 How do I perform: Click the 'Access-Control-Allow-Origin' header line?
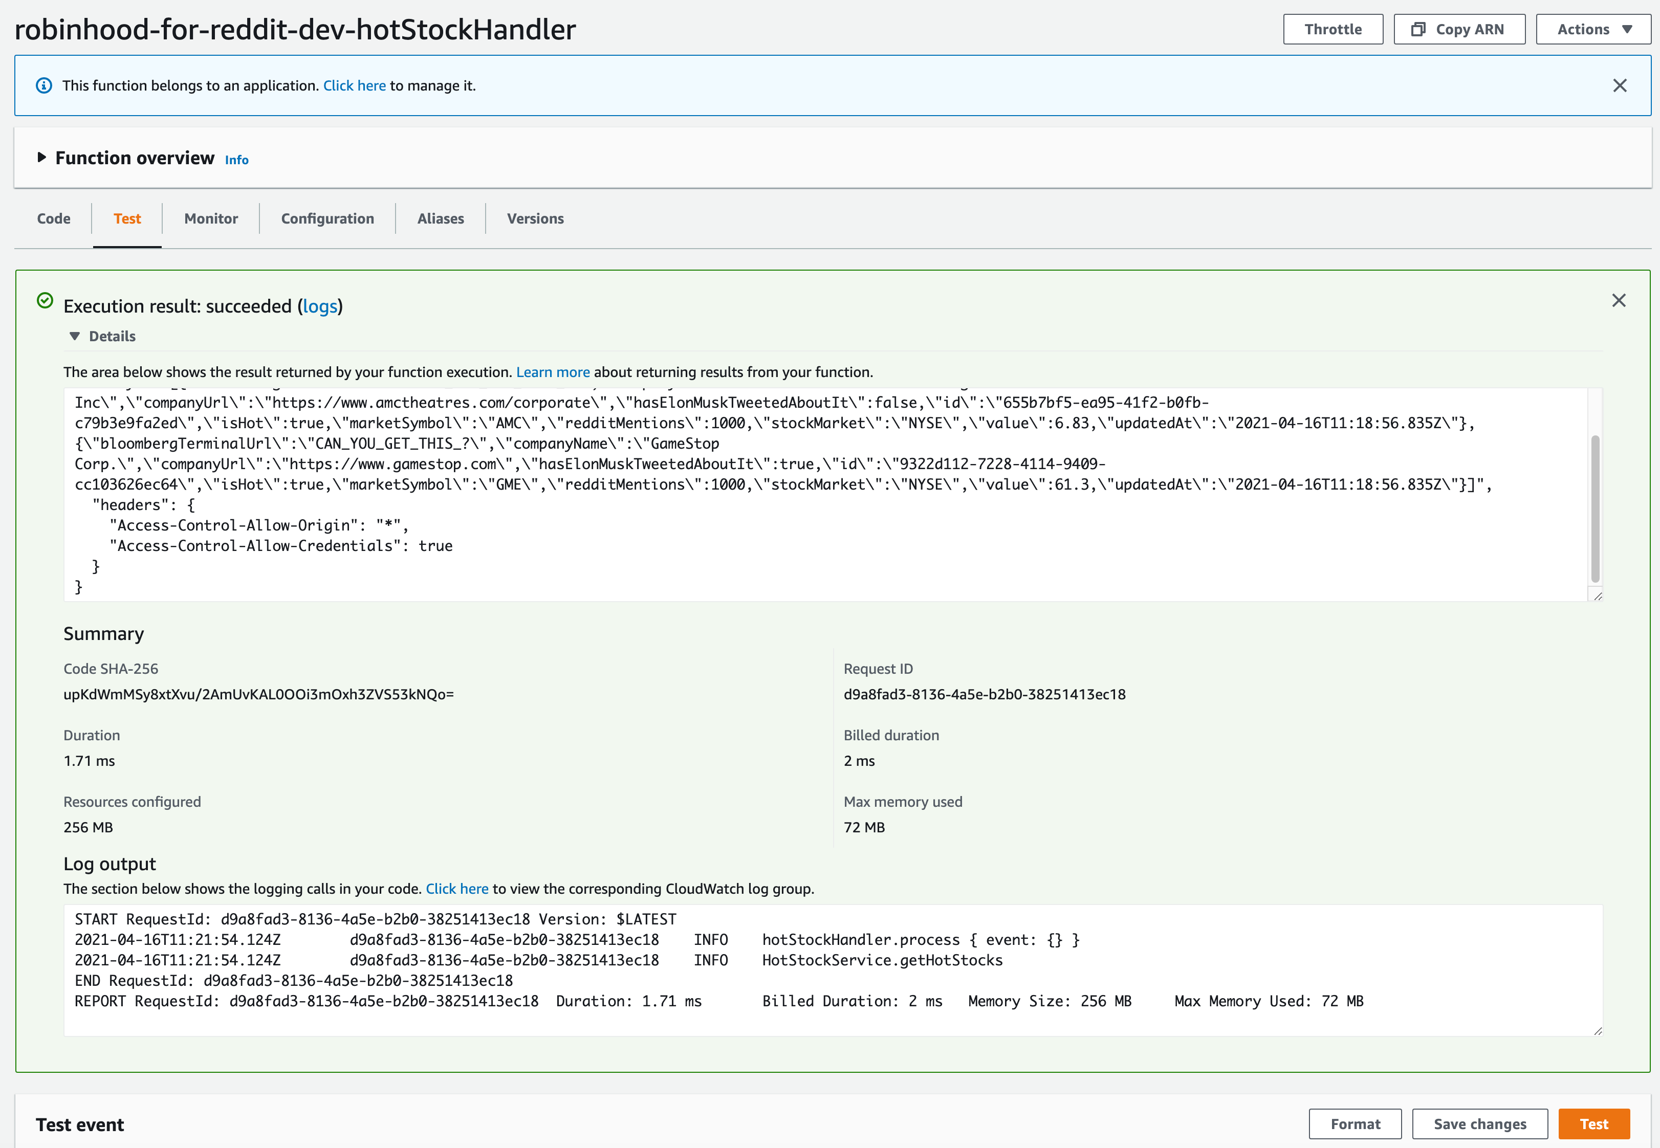(258, 525)
